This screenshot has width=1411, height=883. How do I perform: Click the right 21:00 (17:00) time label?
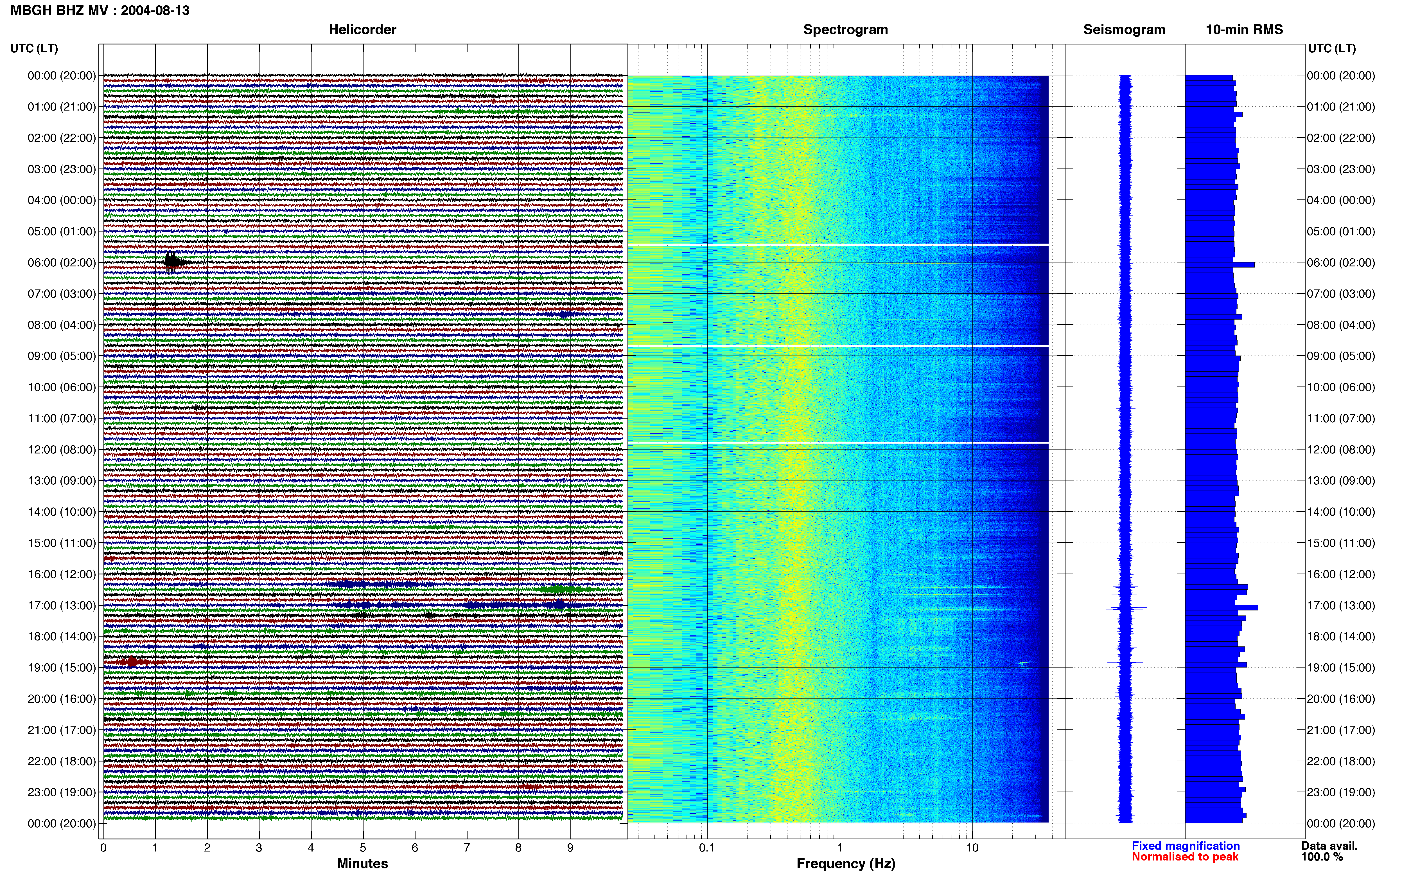(x=1341, y=730)
